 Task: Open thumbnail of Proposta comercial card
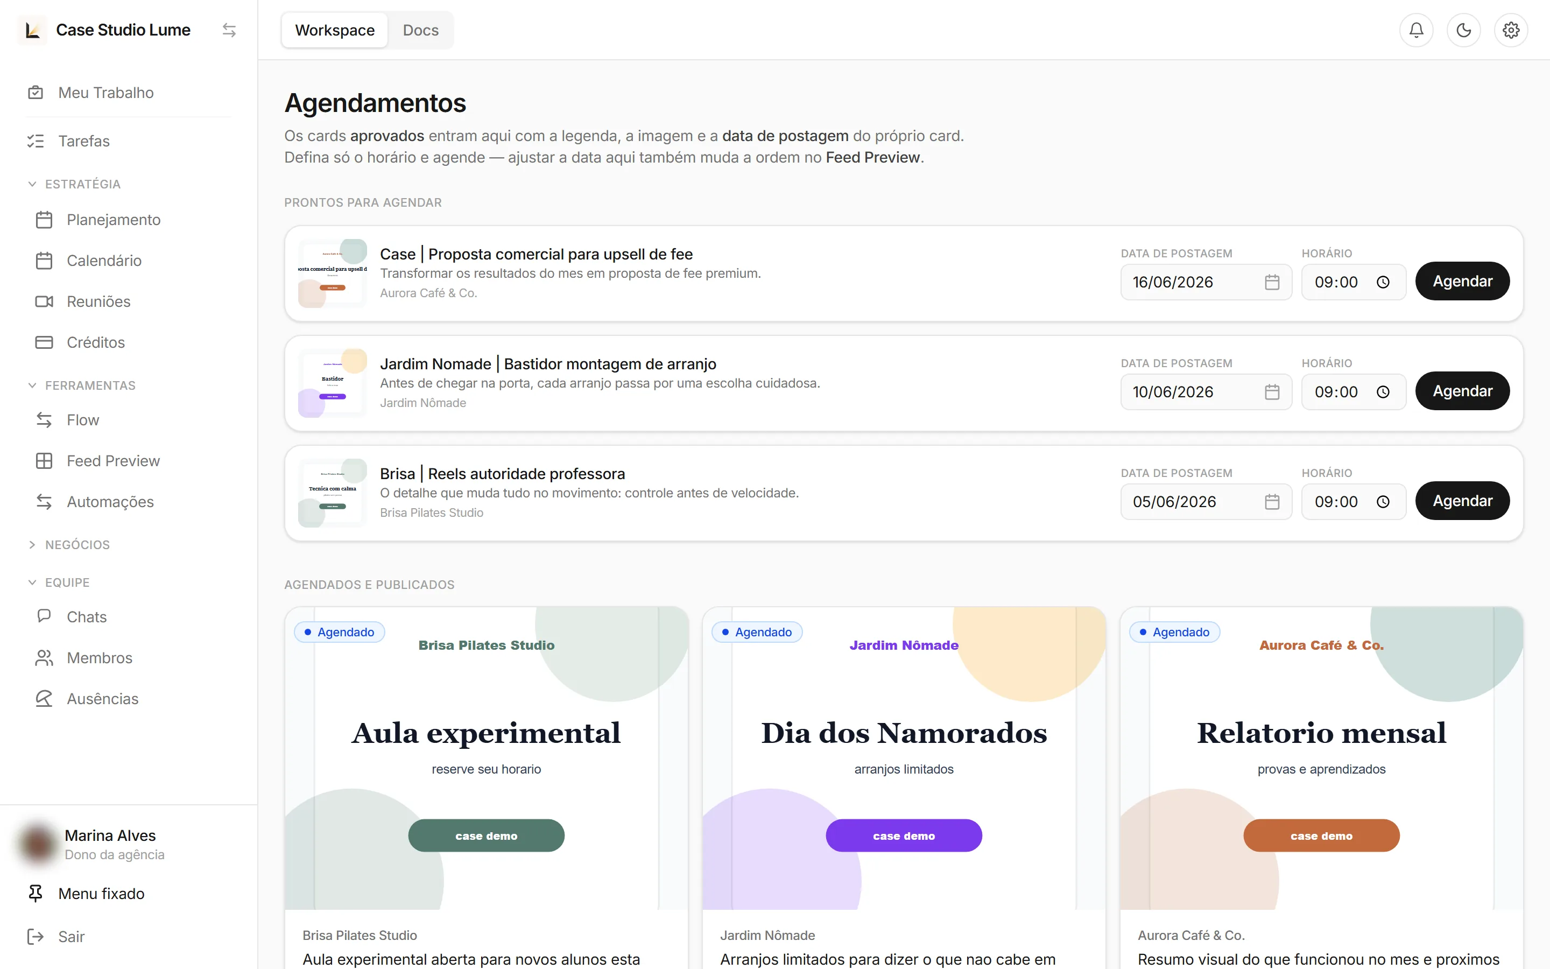coord(333,273)
